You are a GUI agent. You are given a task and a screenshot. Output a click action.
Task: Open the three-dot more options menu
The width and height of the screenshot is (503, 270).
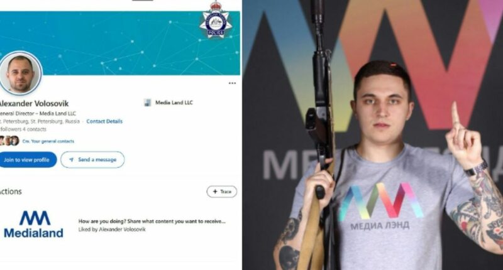(x=232, y=84)
